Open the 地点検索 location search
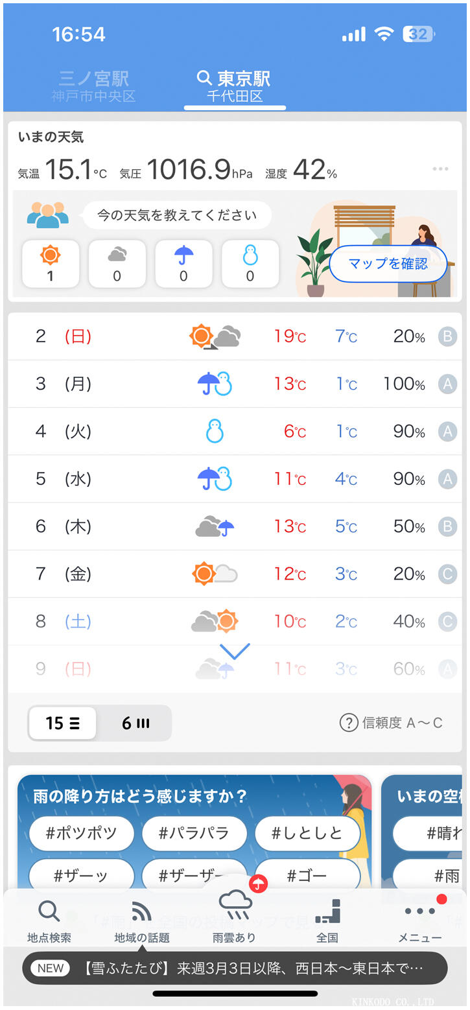Image resolution: width=470 pixels, height=1010 pixels. tap(49, 921)
